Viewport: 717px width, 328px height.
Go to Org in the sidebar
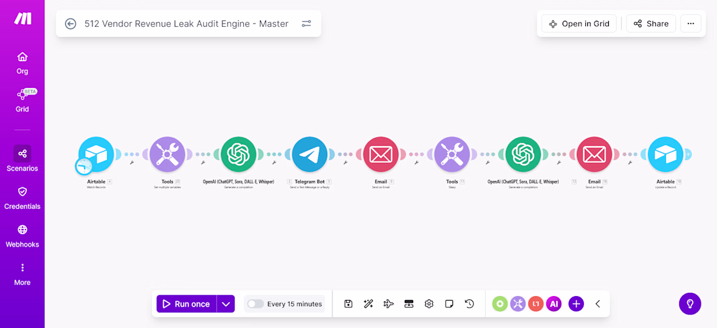coord(22,63)
